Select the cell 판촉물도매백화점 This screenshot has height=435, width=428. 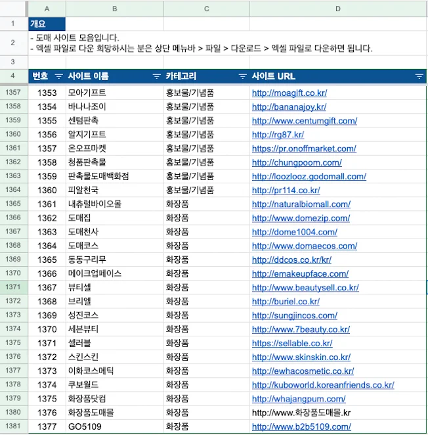point(115,176)
